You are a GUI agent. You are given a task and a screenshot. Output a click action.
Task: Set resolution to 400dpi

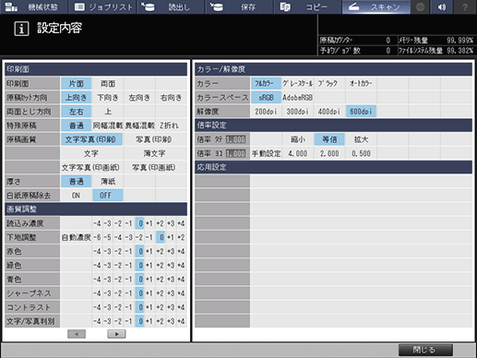click(329, 112)
